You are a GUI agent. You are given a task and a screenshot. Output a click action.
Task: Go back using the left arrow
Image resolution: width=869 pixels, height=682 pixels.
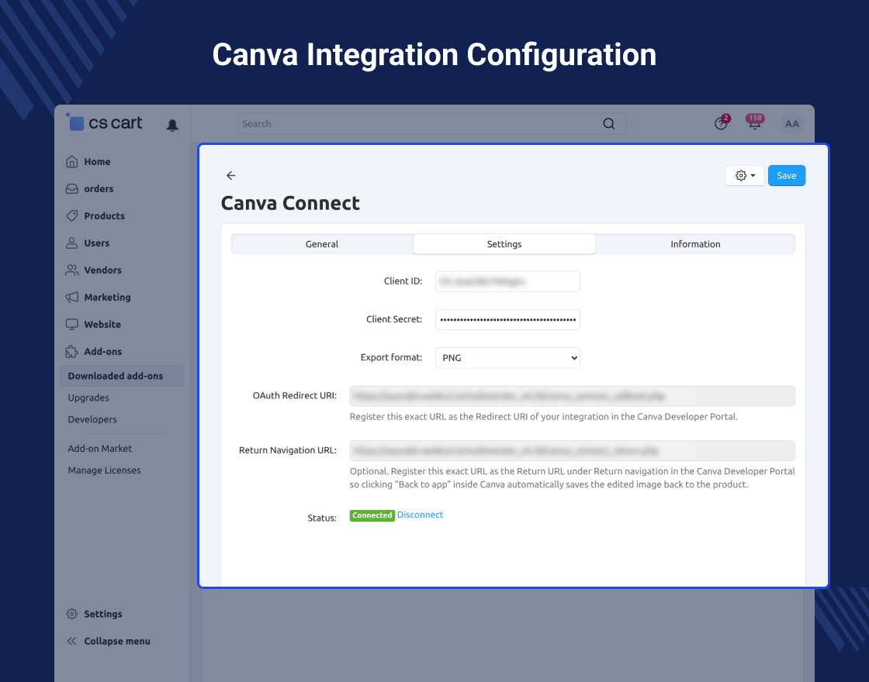[x=231, y=175]
